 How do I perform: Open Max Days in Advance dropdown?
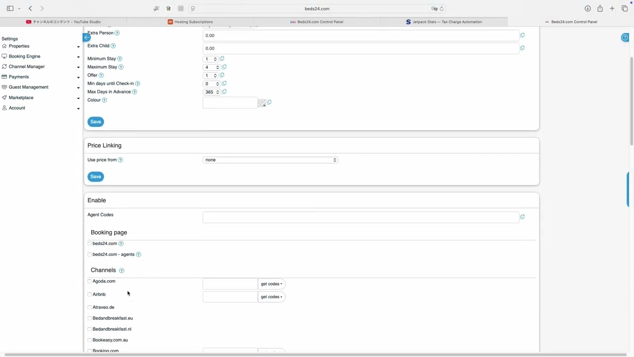211,92
